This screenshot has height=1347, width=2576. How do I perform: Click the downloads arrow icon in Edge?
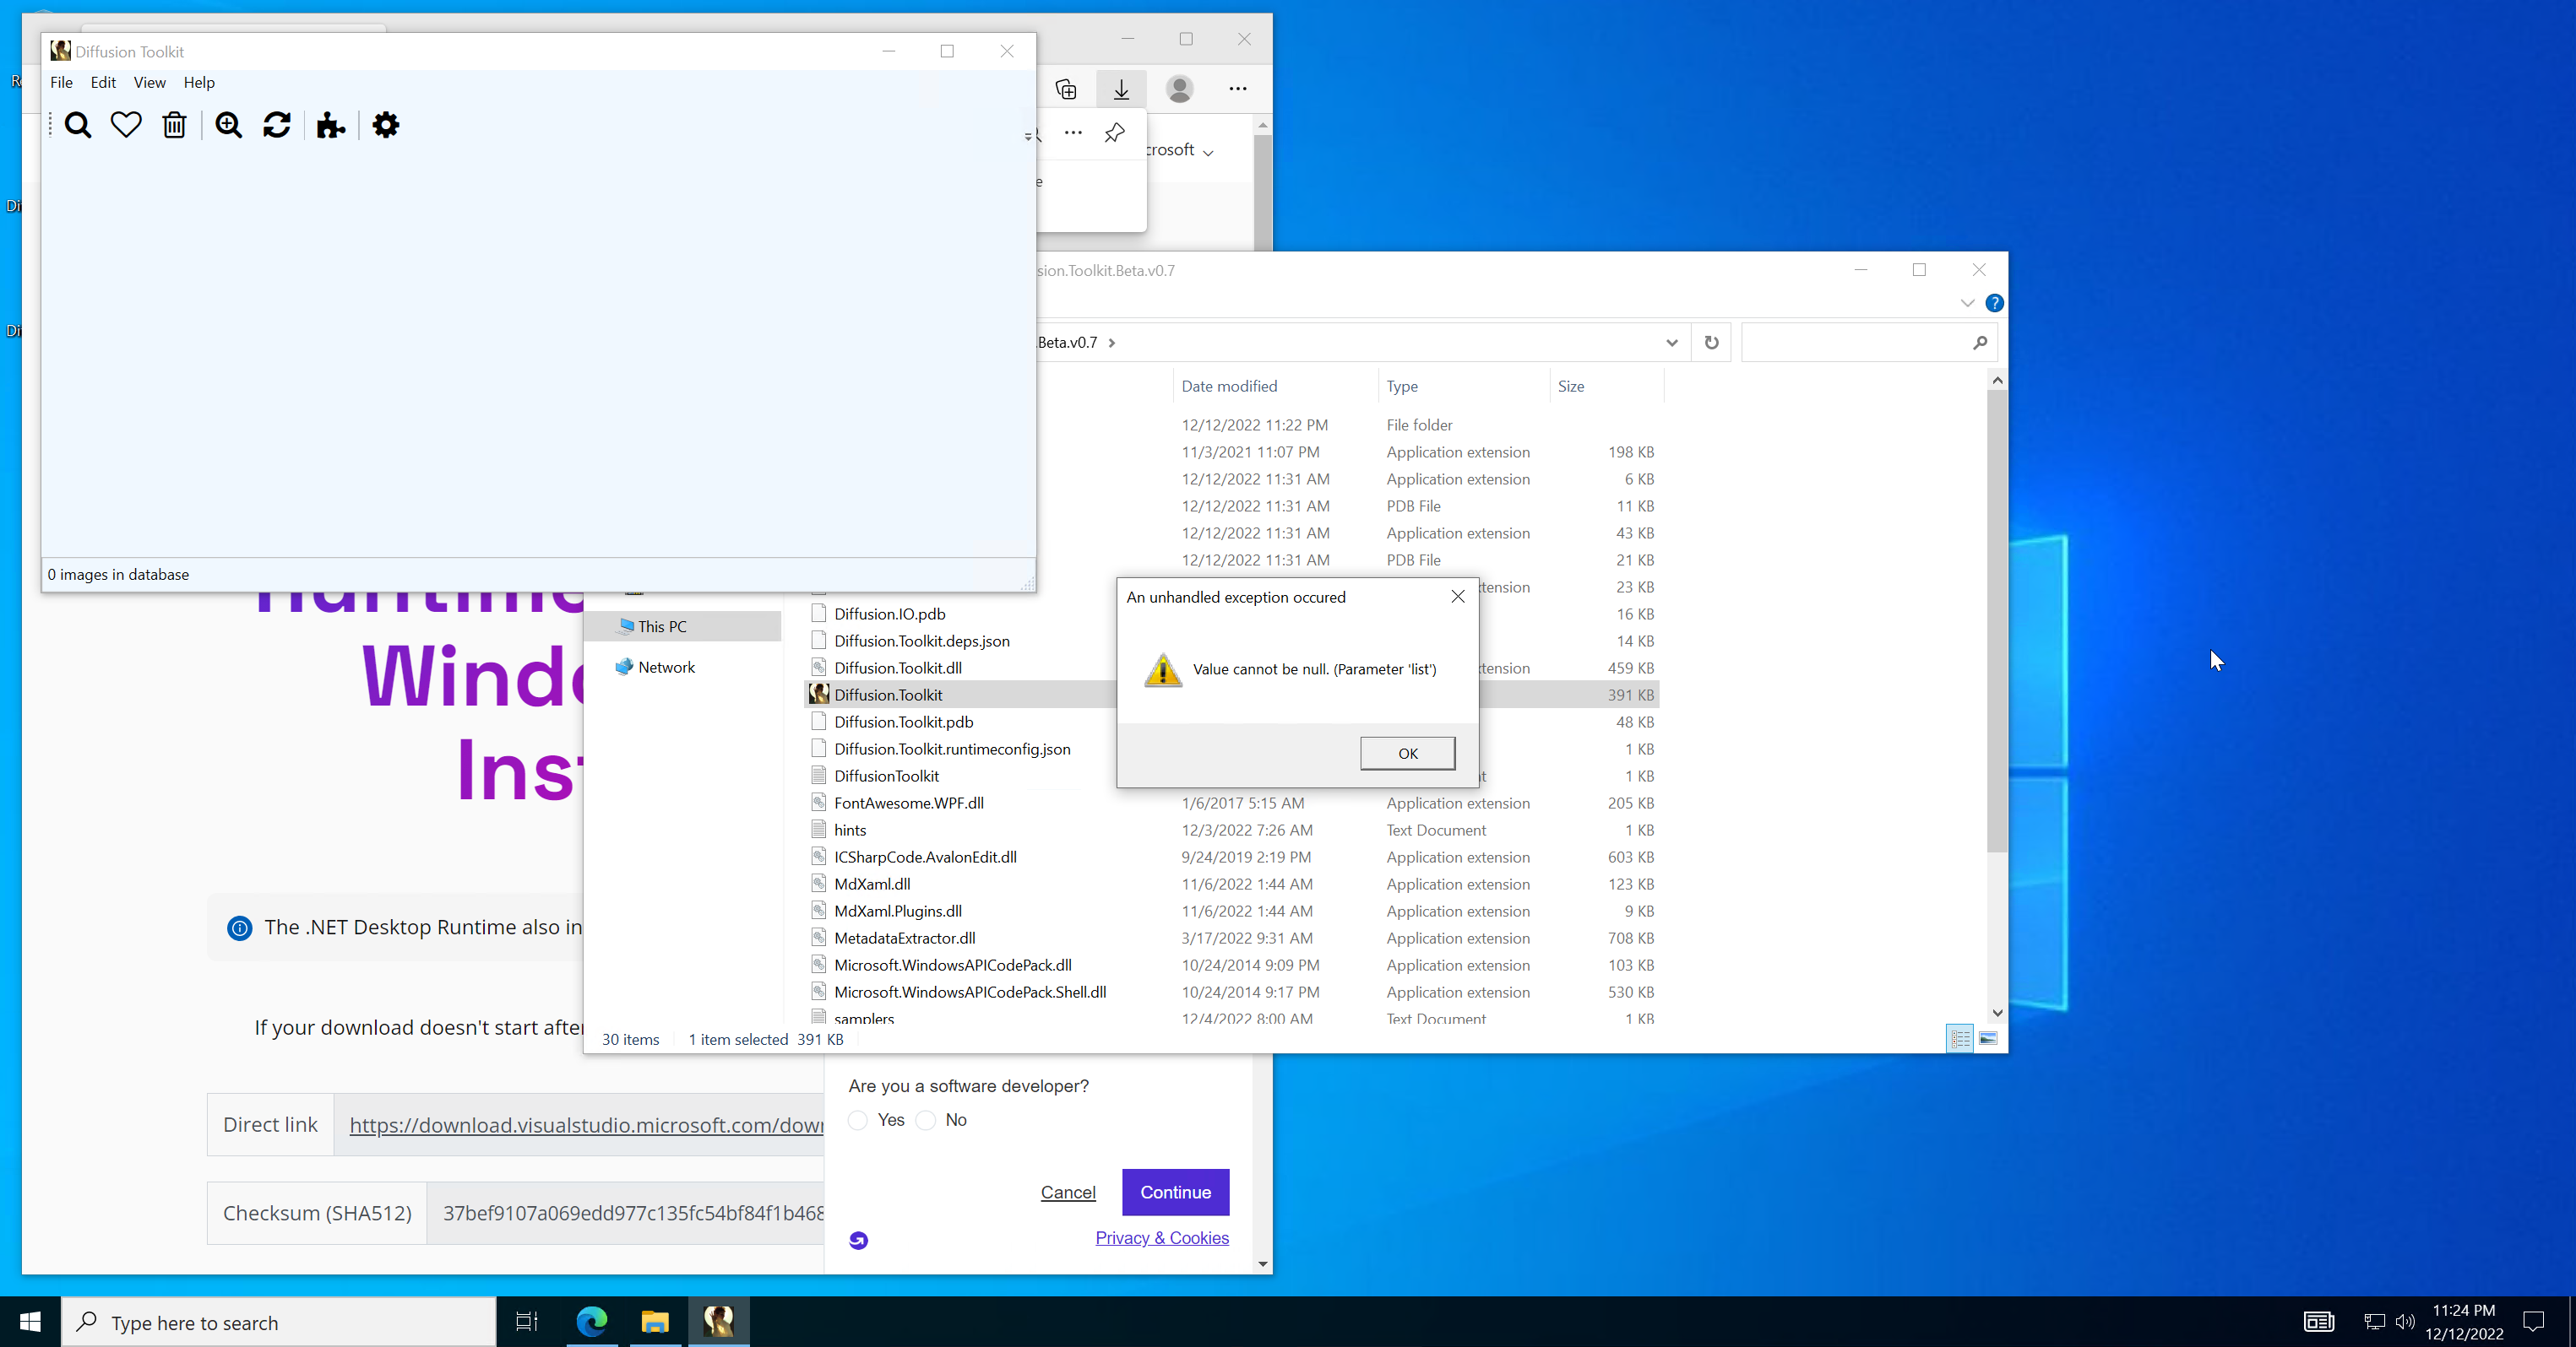coord(1121,89)
